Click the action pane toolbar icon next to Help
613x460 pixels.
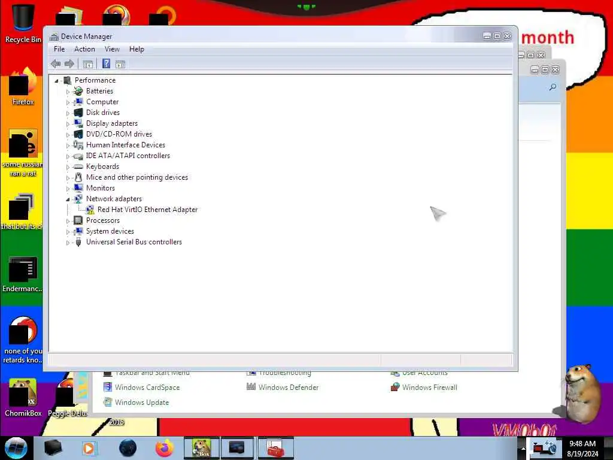pos(120,64)
